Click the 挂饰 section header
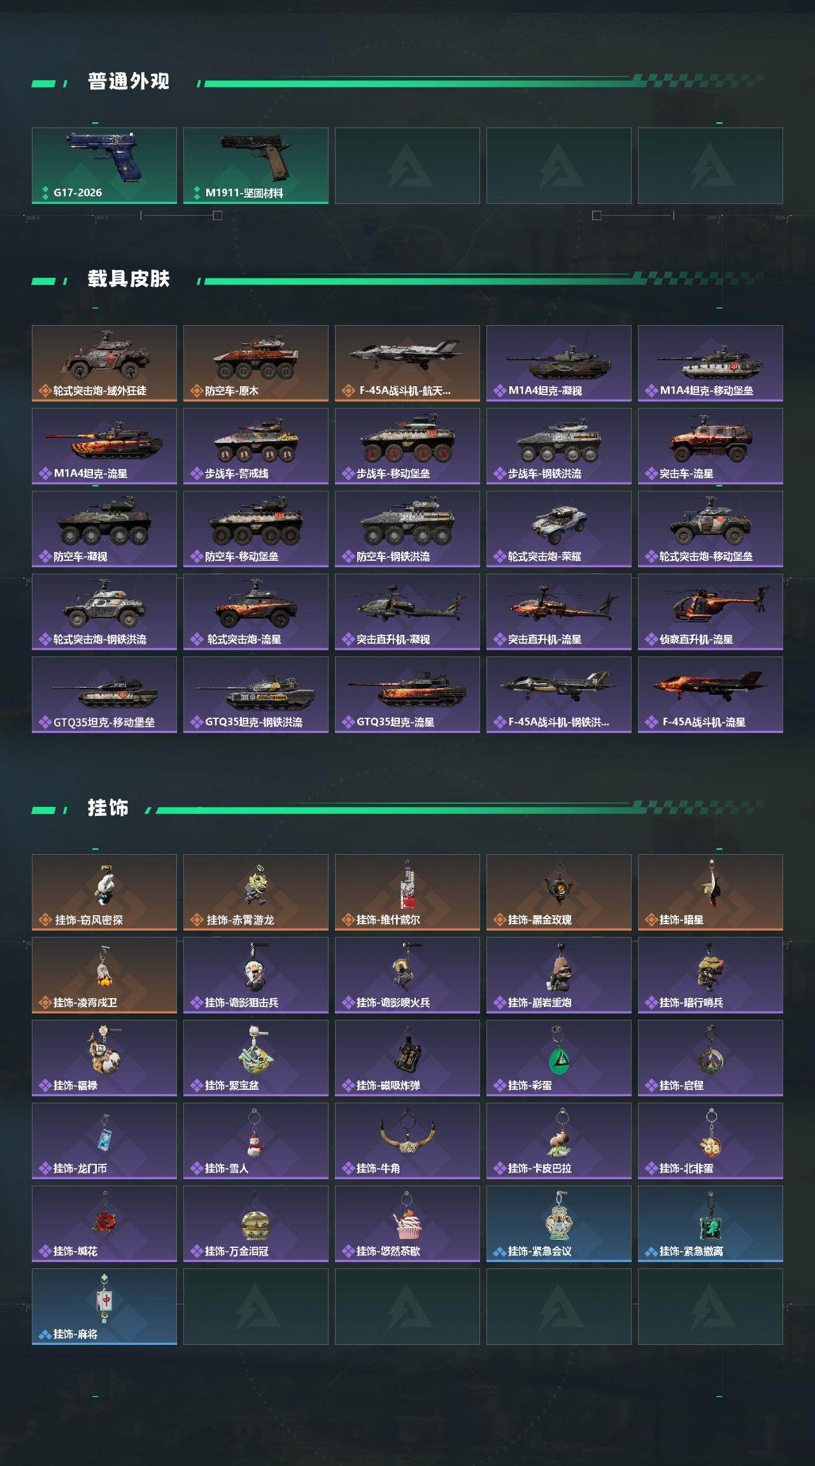 [108, 808]
